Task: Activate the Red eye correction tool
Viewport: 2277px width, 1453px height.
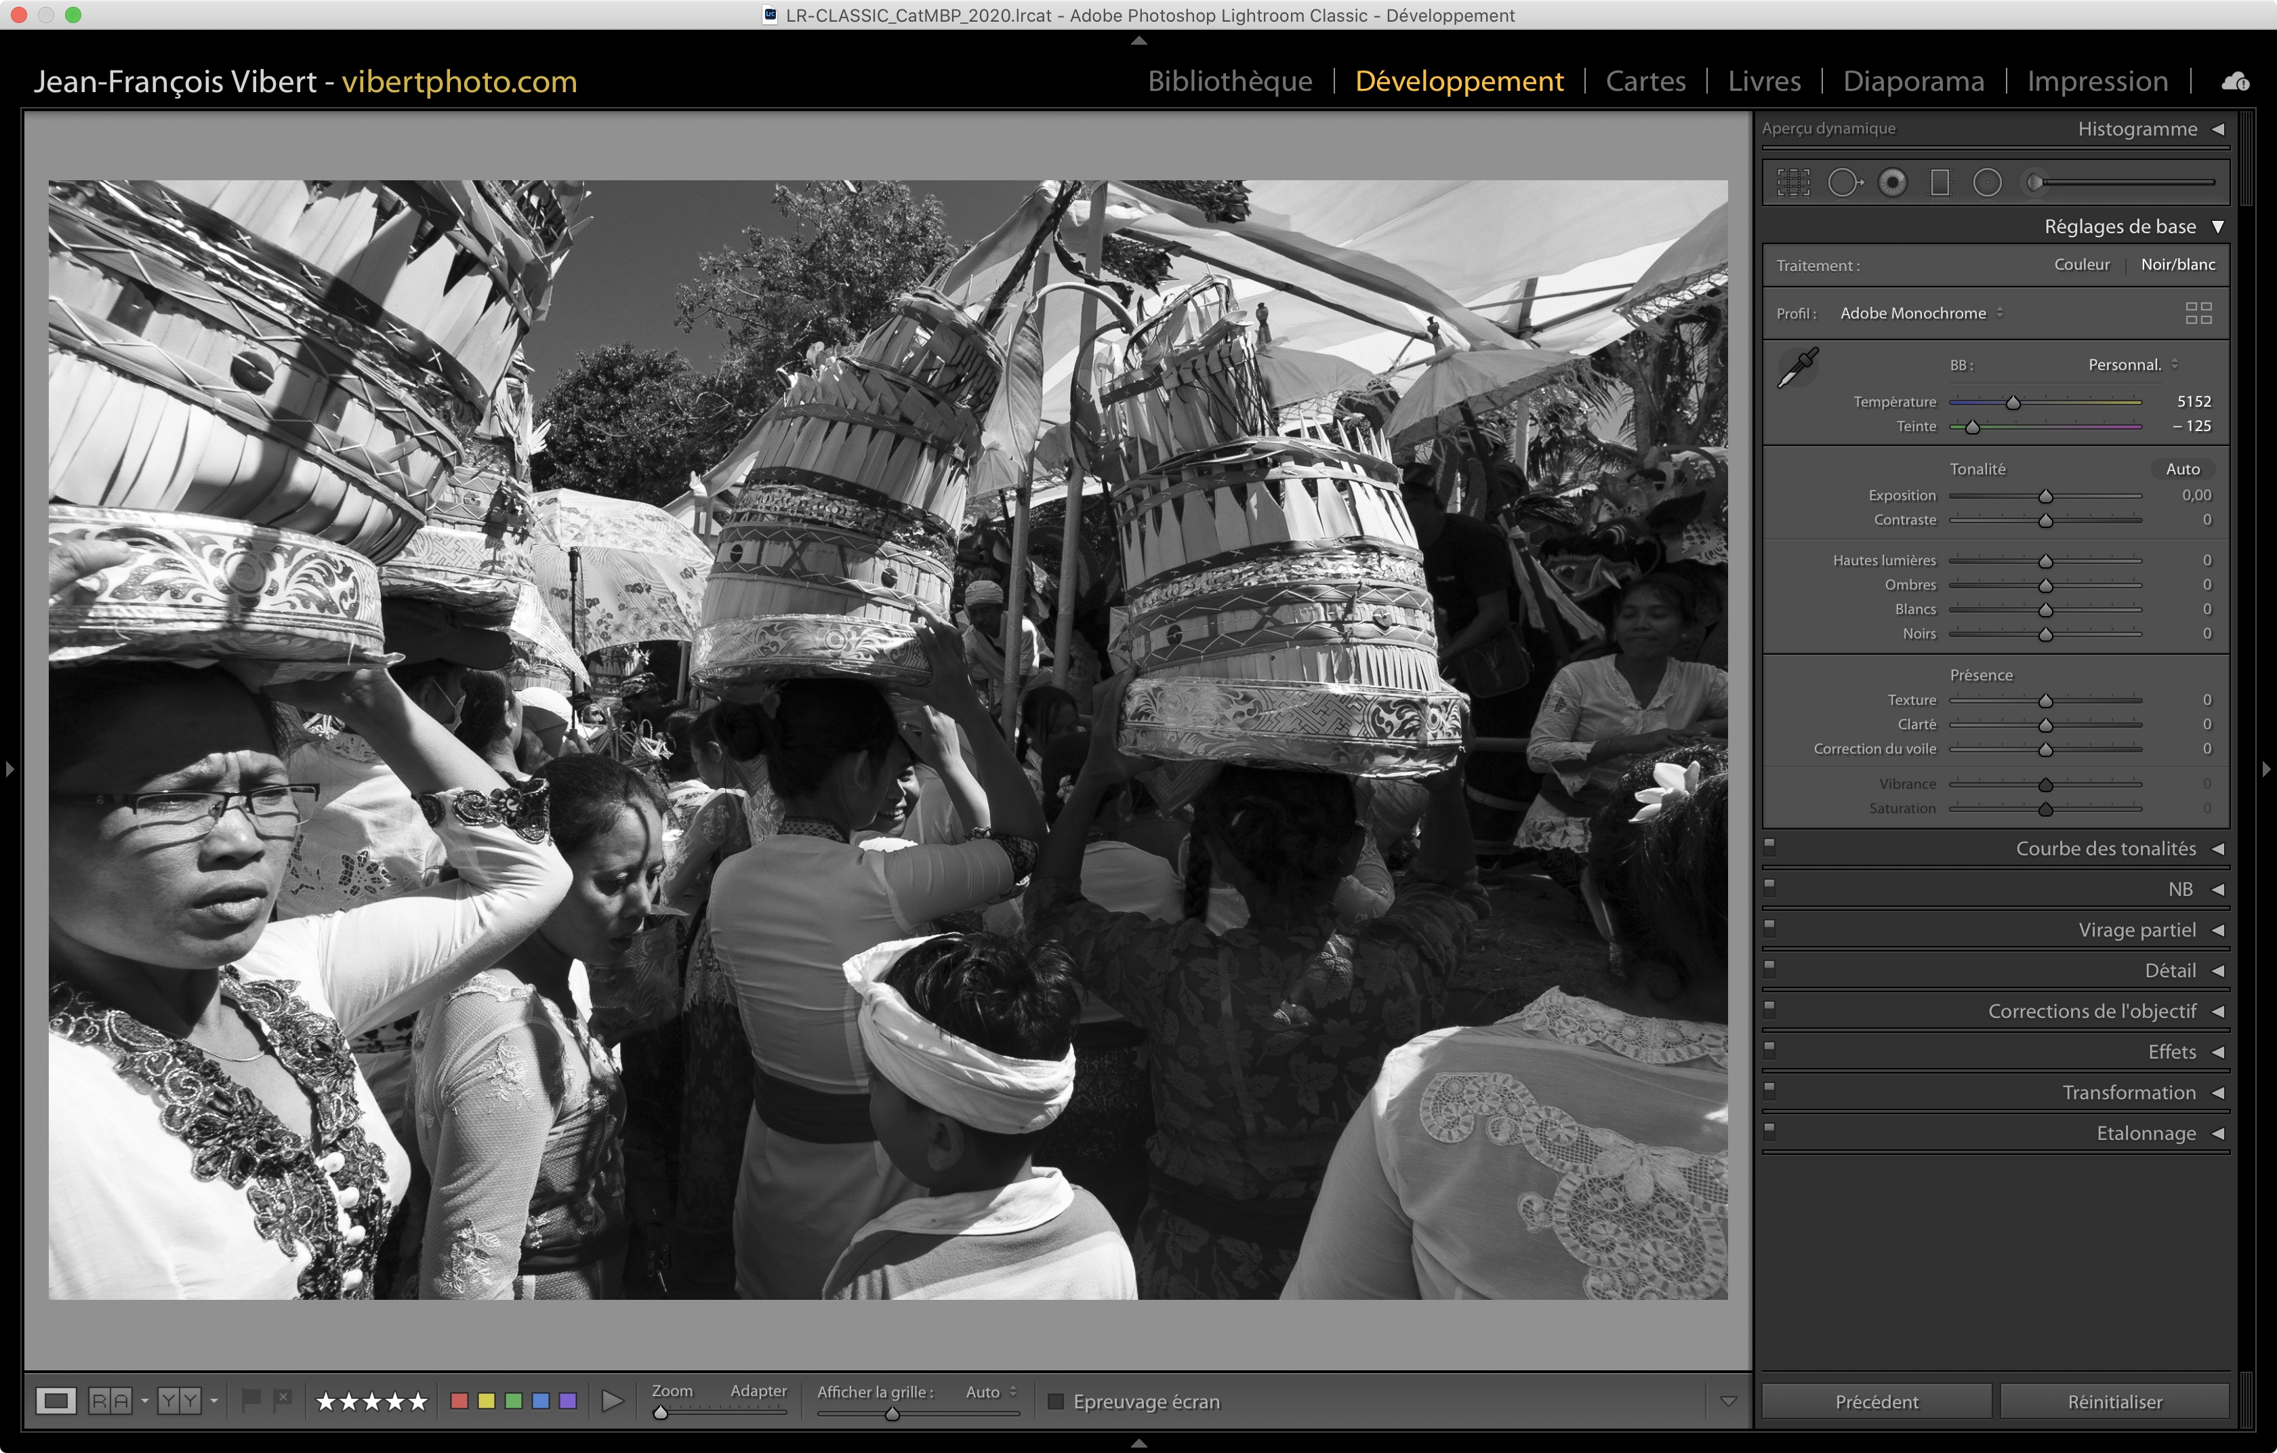Action: coord(1892,182)
